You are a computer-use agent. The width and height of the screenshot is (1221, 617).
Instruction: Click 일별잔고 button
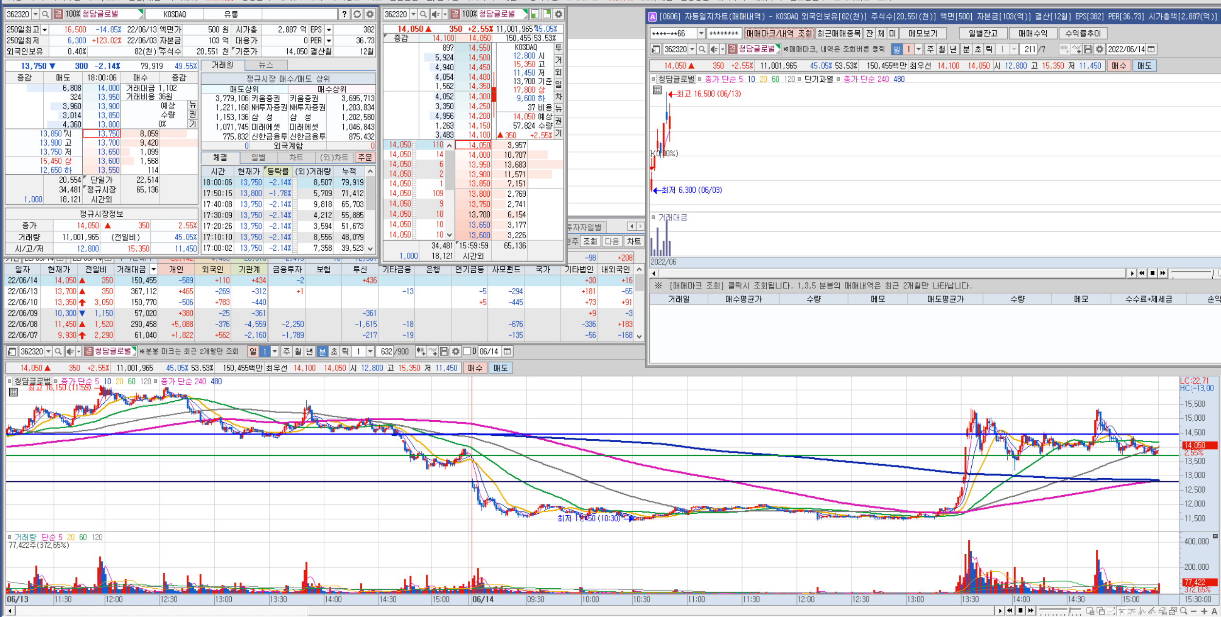coord(982,34)
